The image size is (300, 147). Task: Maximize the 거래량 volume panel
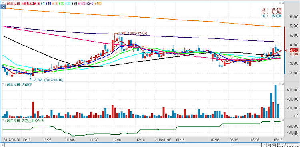point(282,84)
